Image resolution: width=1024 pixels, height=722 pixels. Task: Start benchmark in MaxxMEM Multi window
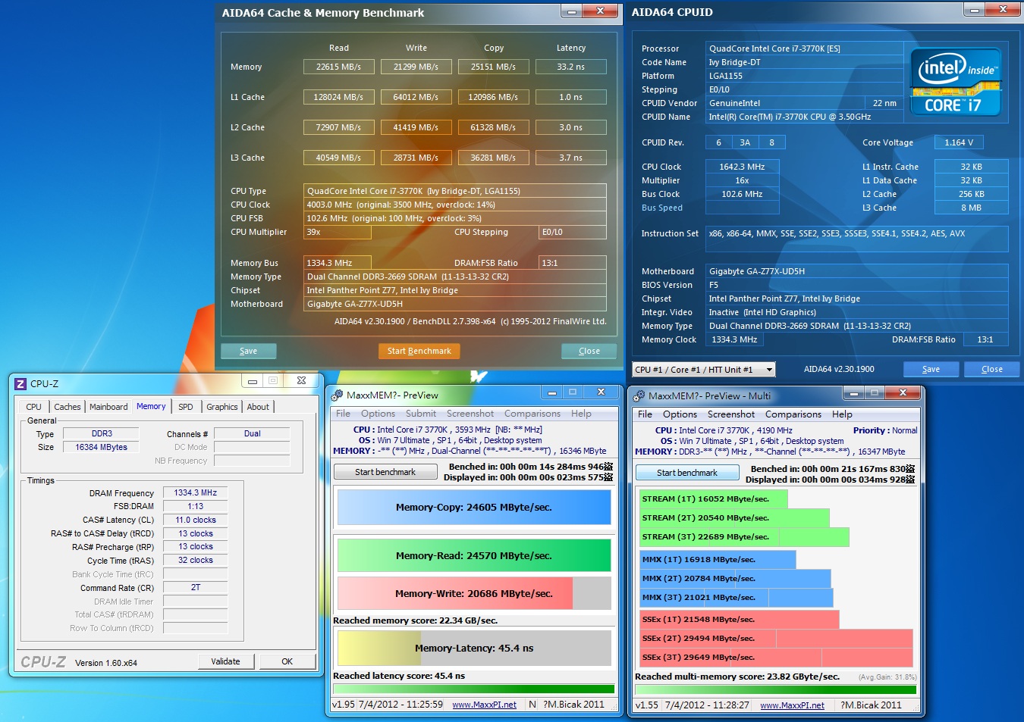[x=687, y=473]
